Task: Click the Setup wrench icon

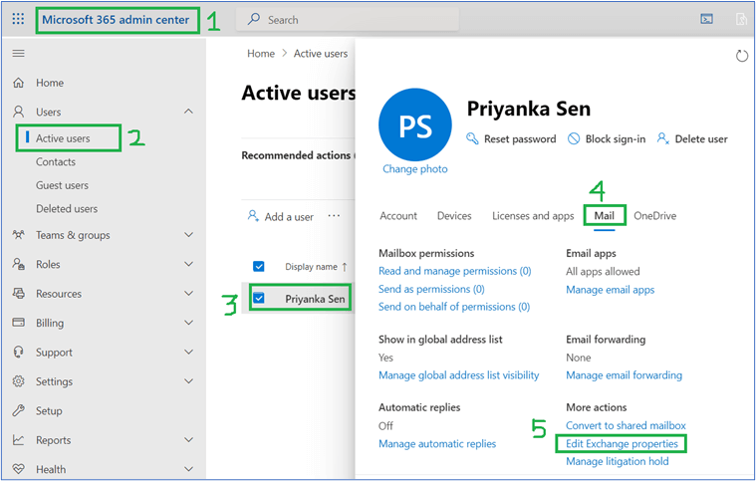Action: (x=18, y=410)
